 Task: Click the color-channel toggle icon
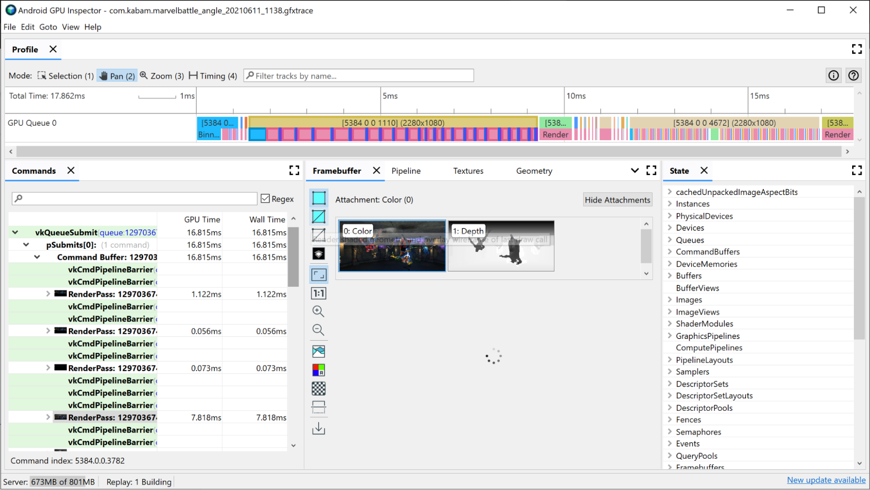319,370
